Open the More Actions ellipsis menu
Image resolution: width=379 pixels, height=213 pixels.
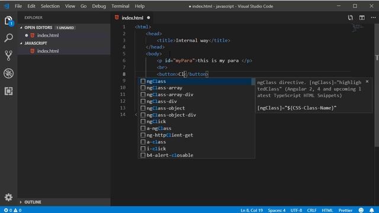373,18
